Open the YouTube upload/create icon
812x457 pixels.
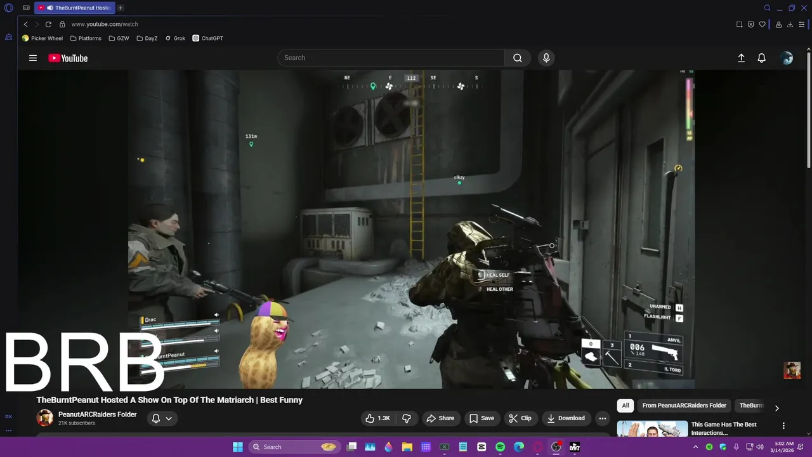741,58
